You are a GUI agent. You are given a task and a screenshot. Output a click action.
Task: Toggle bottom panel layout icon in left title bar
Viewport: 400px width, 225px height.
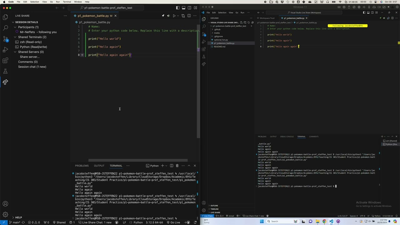[x=184, y=8]
